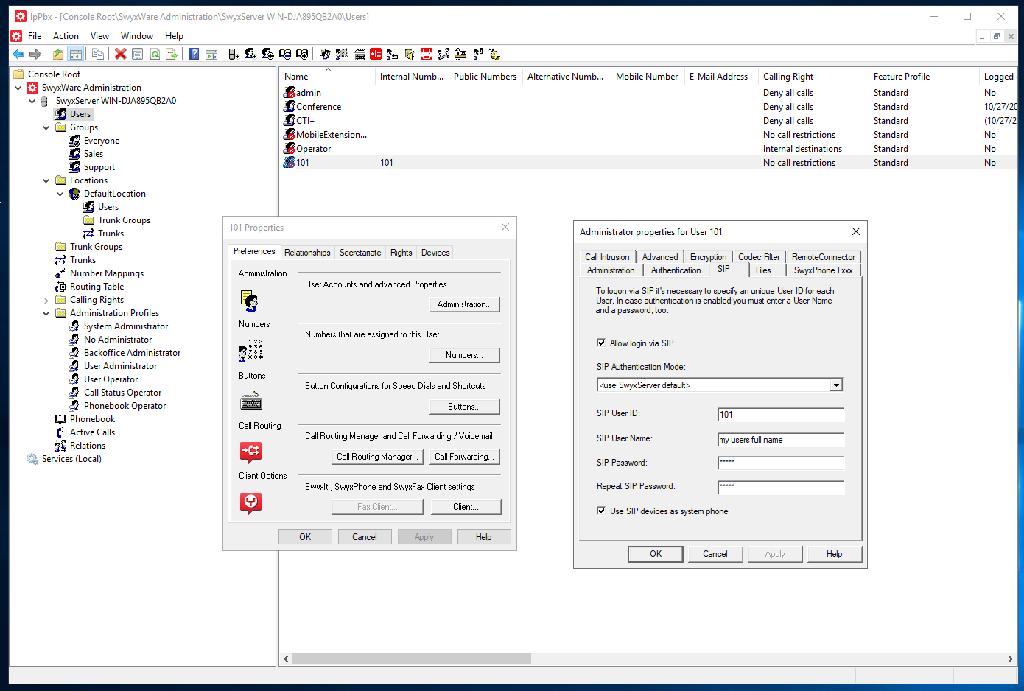Click the Export List toolbar icon

172,54
